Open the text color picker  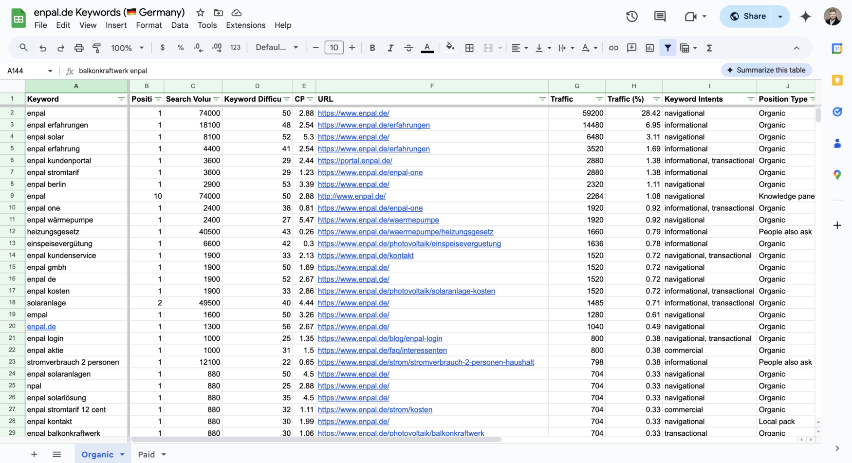tap(427, 48)
